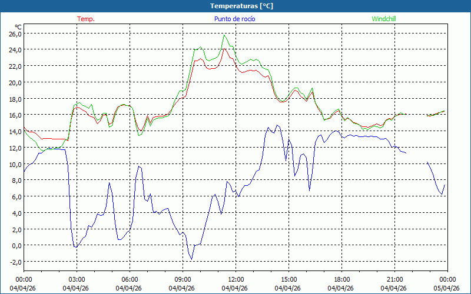Click the 21:00 time axis label
This screenshot has width=471, height=294.
pos(394,279)
